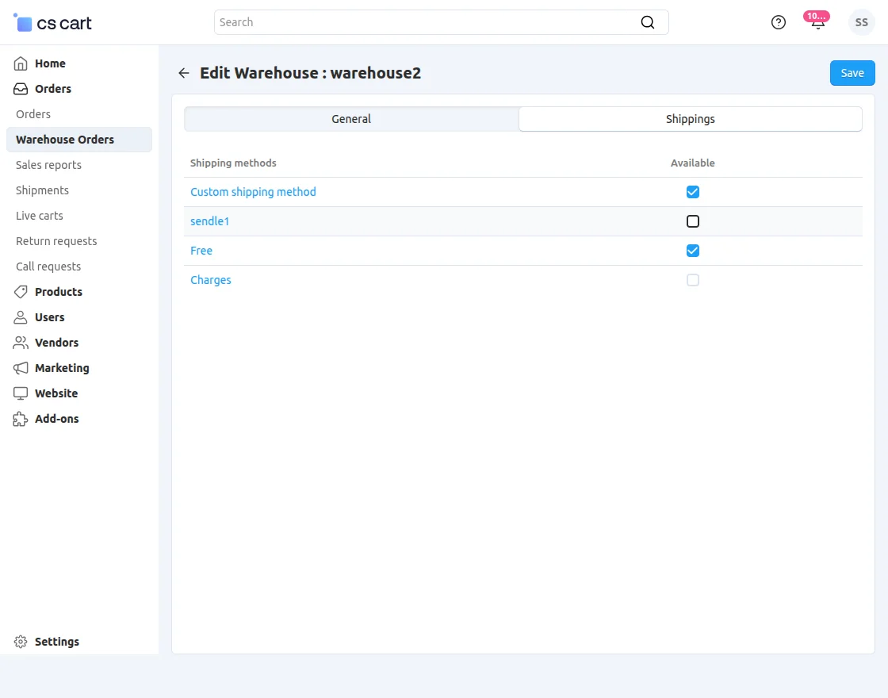
Task: Click the CS-Cart logo
Action: pyautogui.click(x=53, y=23)
